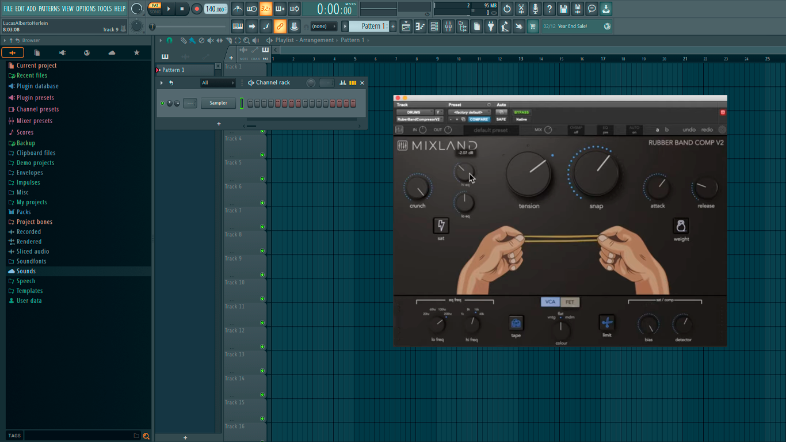Add a channel with the plus button
This screenshot has width=786, height=442.
(219, 124)
